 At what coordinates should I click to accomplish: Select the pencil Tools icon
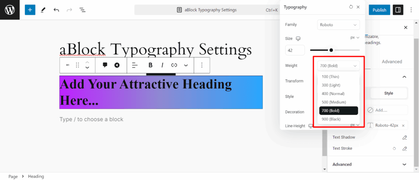coord(43,10)
